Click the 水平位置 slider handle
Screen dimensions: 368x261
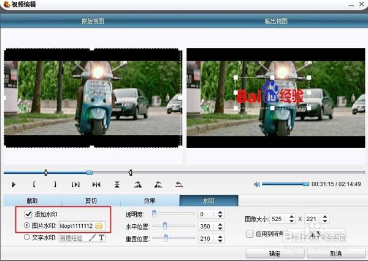click(165, 226)
